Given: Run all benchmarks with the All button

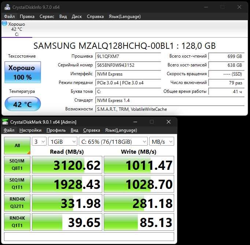Looking at the screenshot, I should point(17,146).
